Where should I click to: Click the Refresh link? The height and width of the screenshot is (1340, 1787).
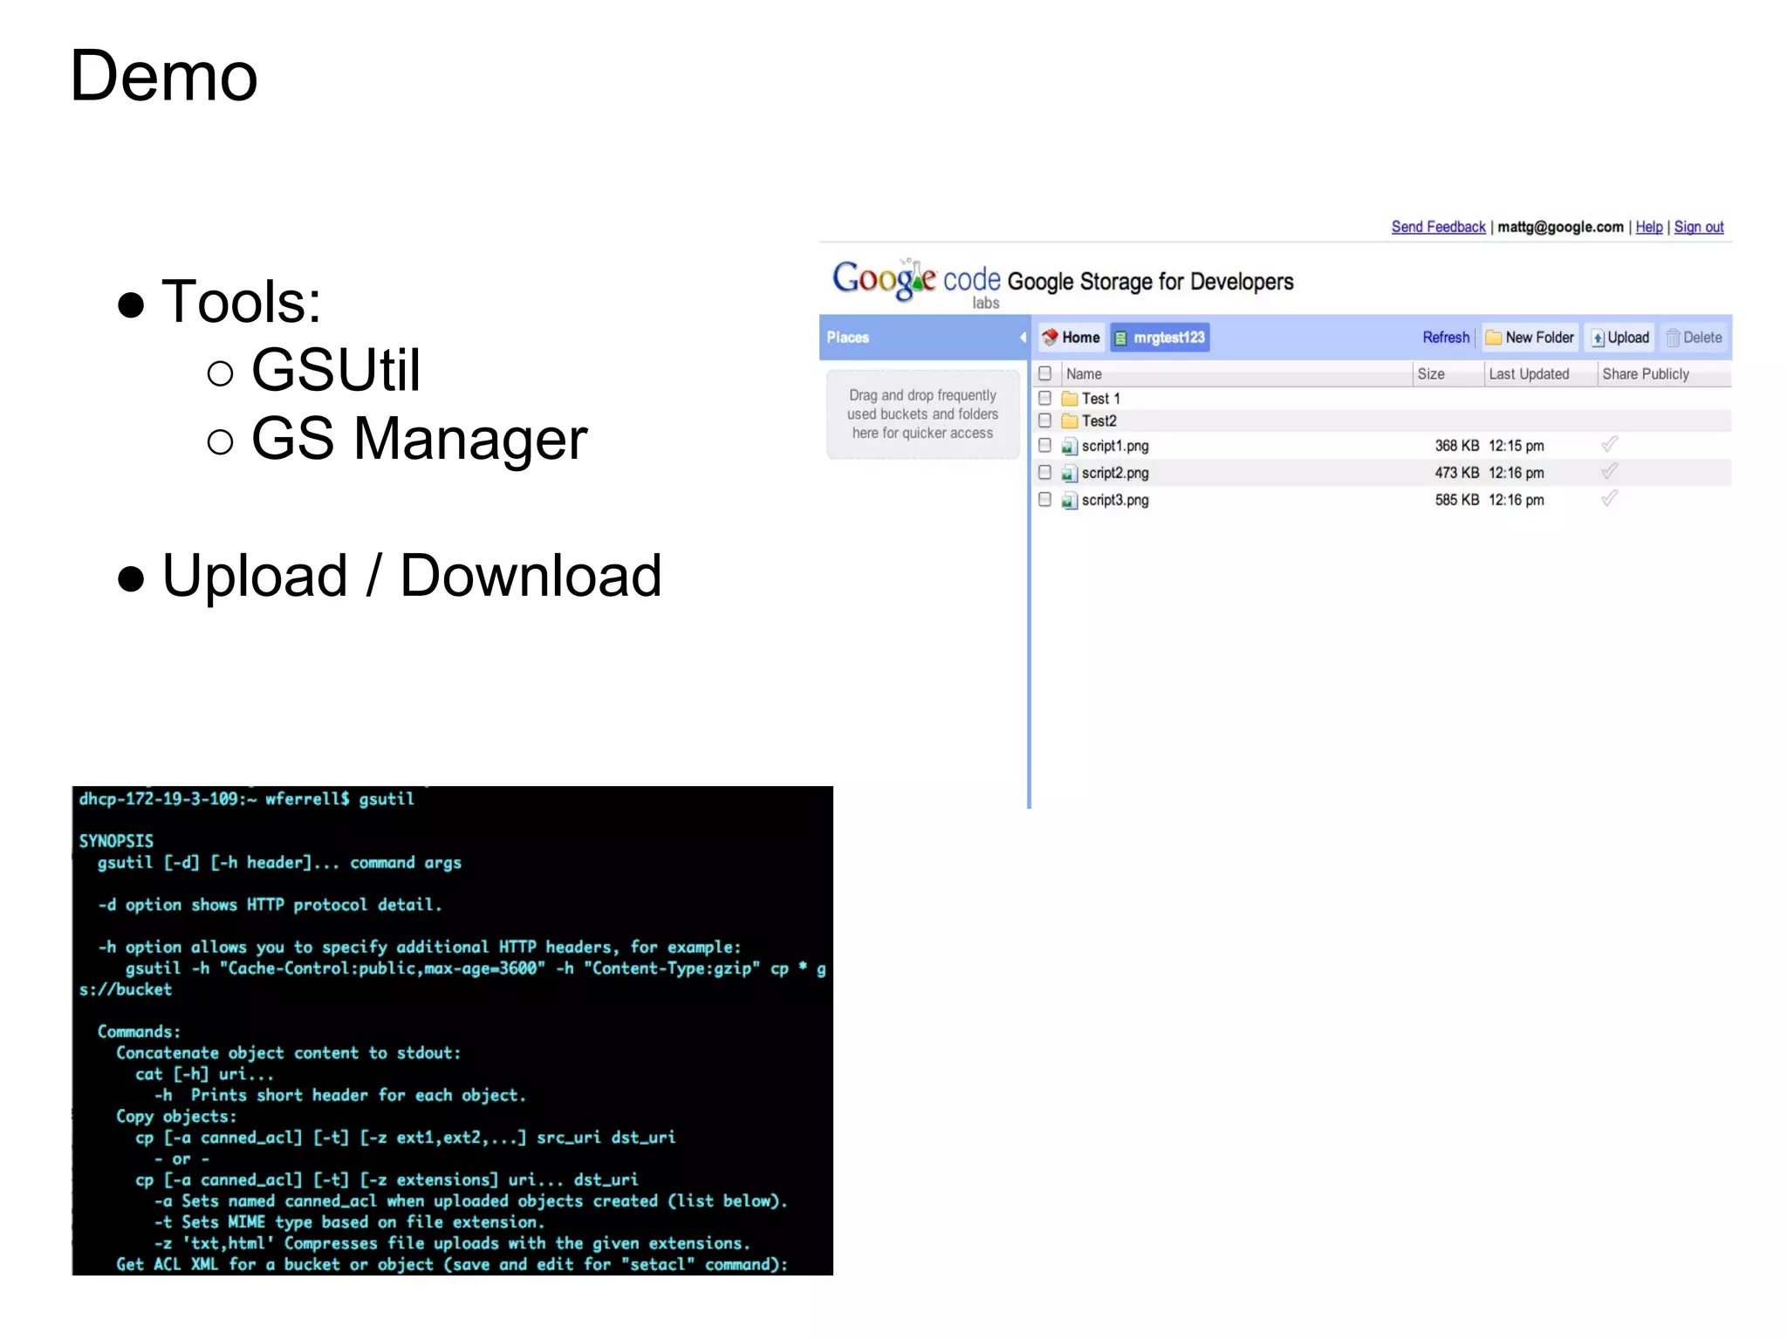[x=1446, y=338]
